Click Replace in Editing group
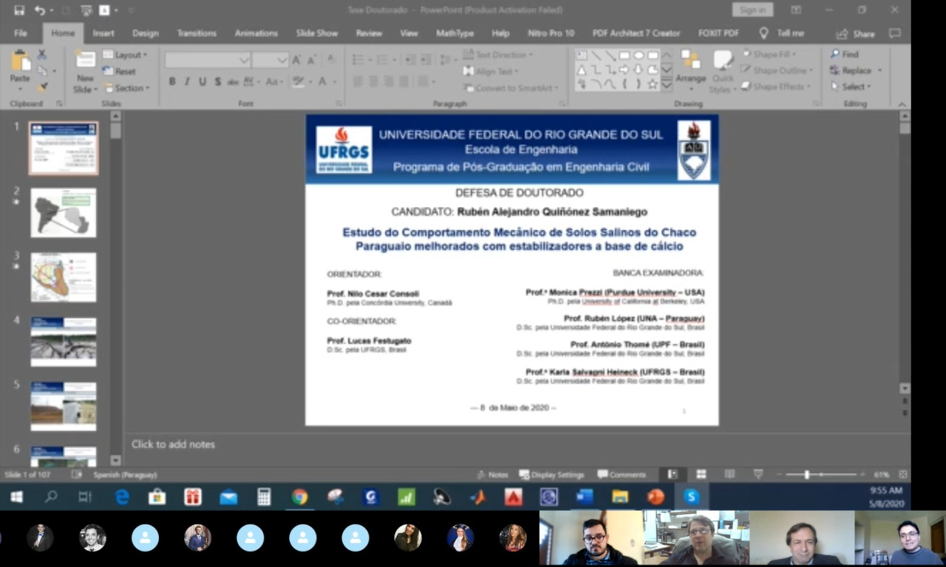Image resolution: width=946 pixels, height=567 pixels. pyautogui.click(x=856, y=70)
